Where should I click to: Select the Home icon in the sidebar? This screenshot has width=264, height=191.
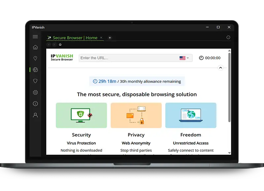point(35,47)
